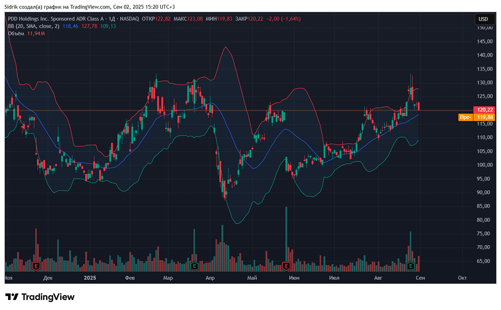
Task: Click the red upper band value 127,78
Action: tap(90, 26)
